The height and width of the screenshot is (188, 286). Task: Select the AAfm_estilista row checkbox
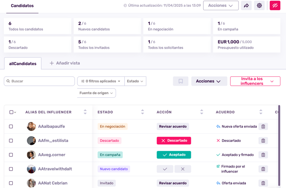(x=11, y=141)
